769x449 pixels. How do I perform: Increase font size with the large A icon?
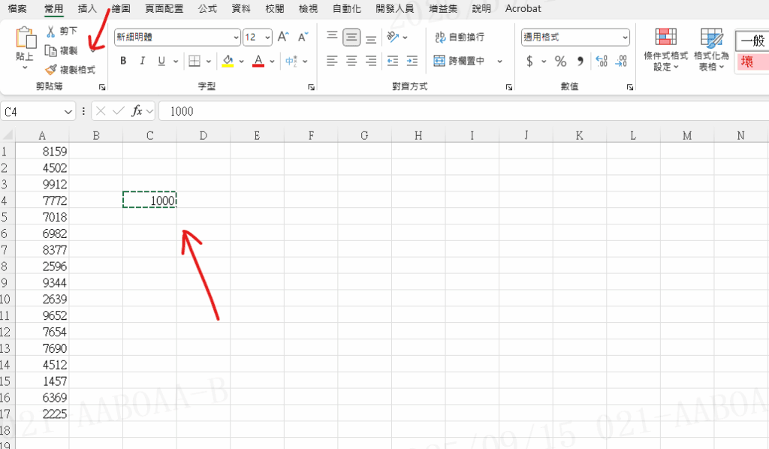pyautogui.click(x=283, y=37)
